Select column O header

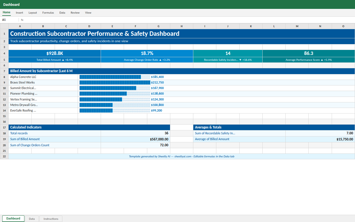coord(343,26)
